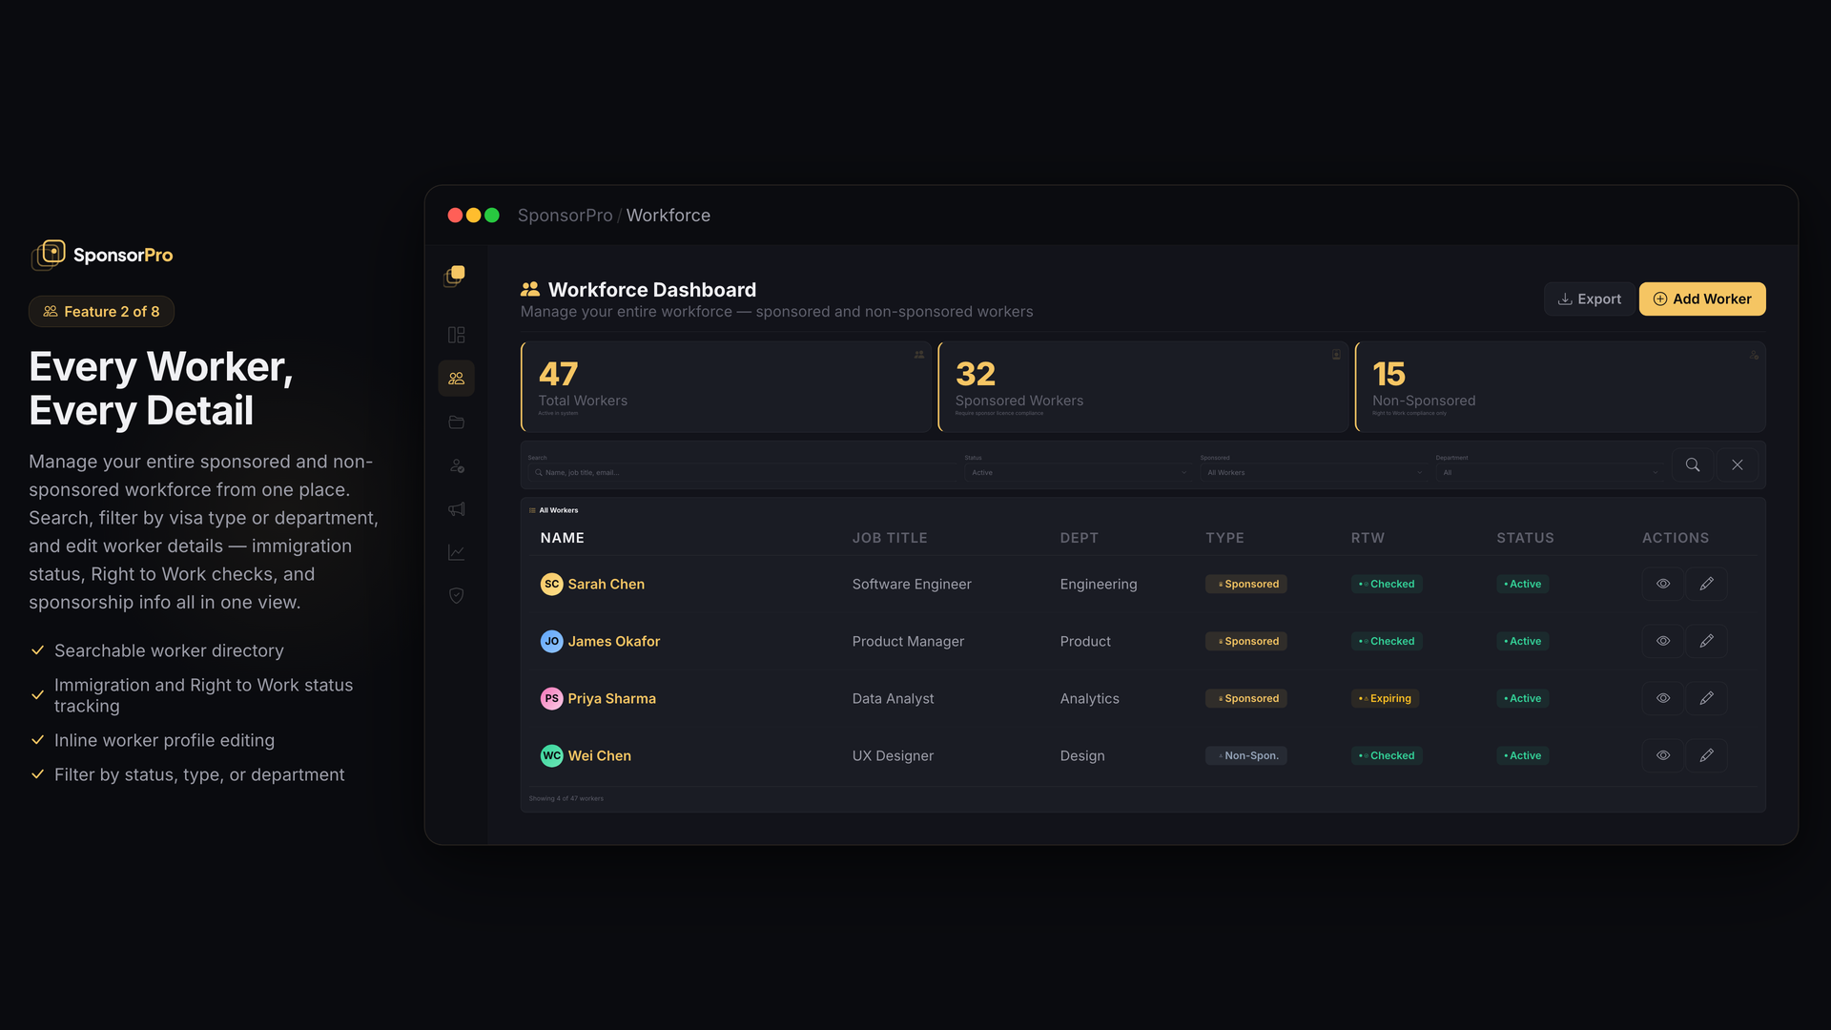This screenshot has width=1831, height=1030.
Task: View James Okafor's details with the eye icon
Action: click(x=1663, y=641)
